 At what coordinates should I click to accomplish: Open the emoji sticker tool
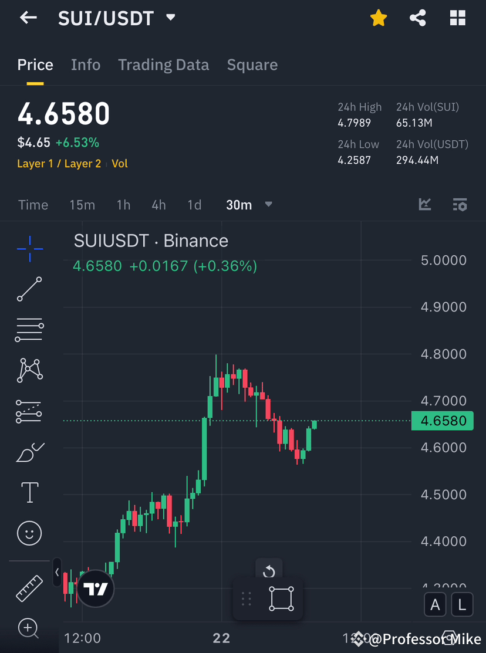tap(29, 533)
